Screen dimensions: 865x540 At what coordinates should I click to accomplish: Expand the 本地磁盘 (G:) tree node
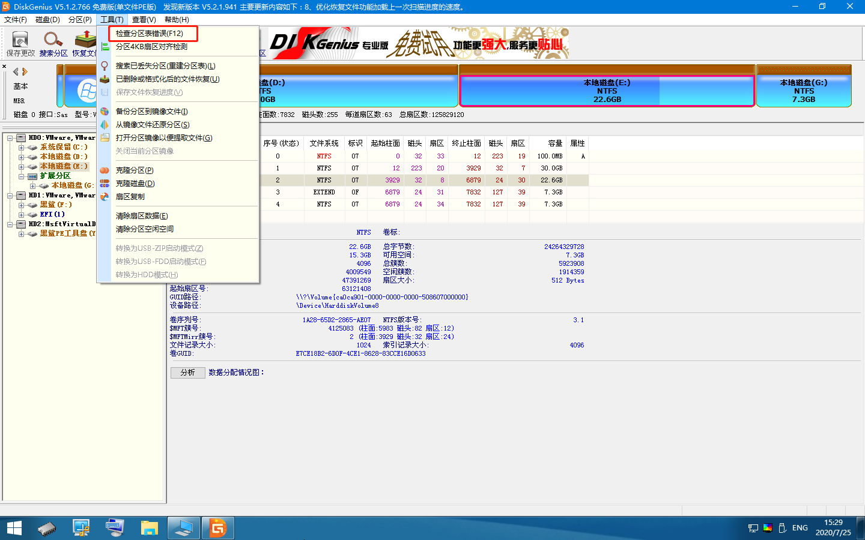32,186
